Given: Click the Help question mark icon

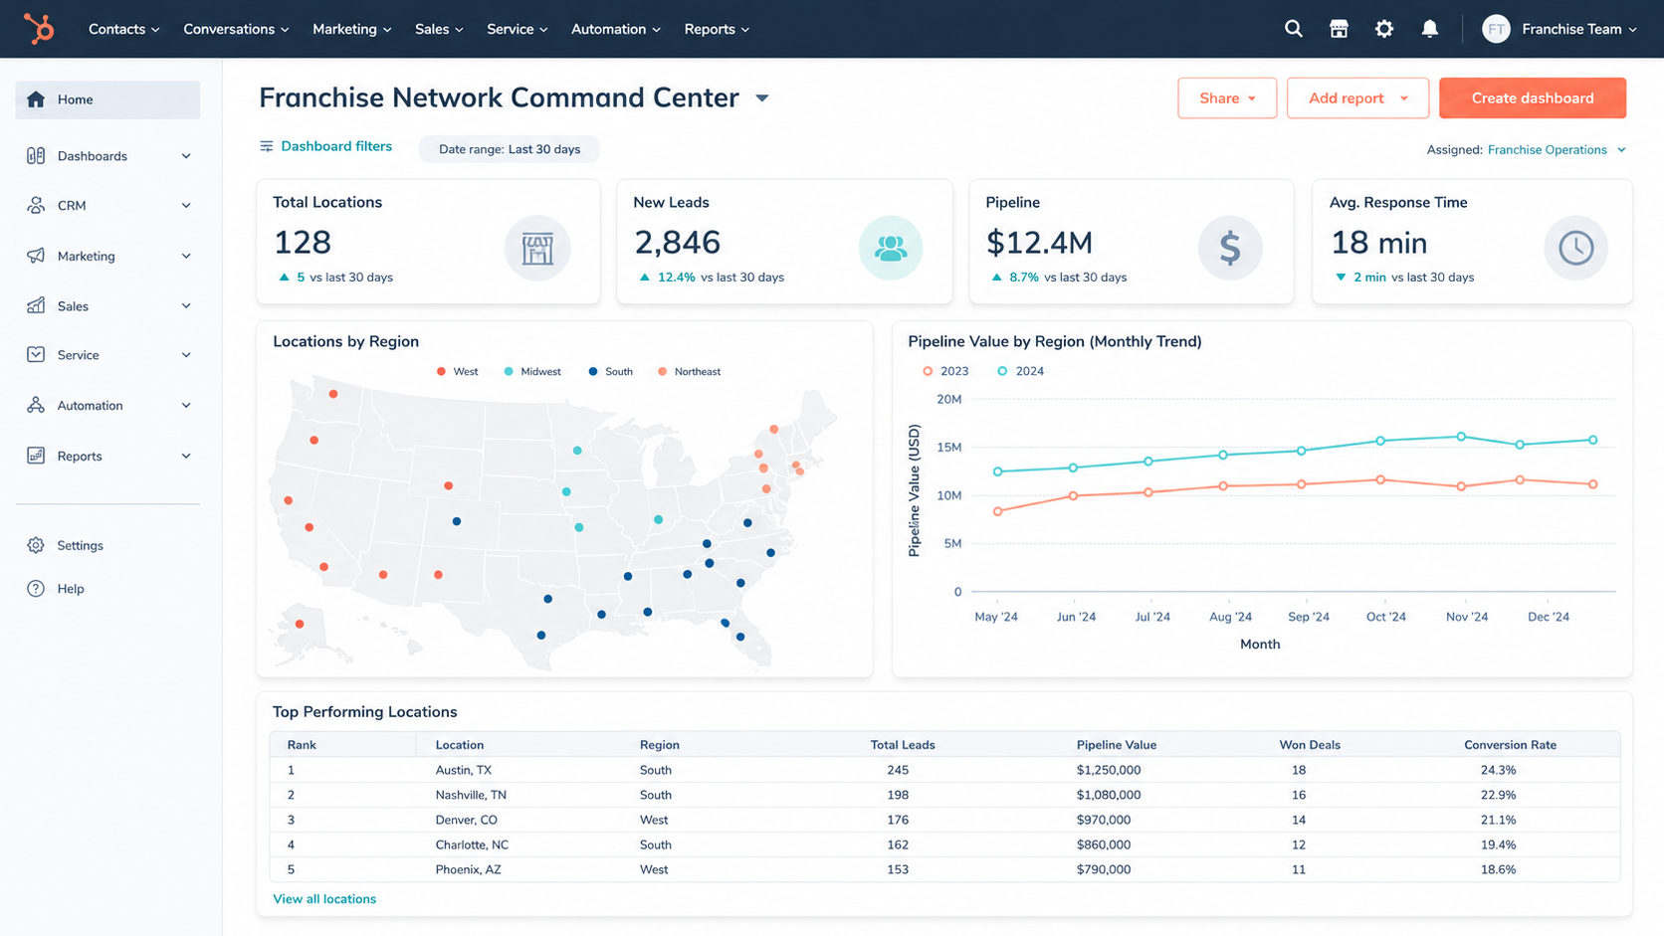Looking at the screenshot, I should pyautogui.click(x=36, y=589).
